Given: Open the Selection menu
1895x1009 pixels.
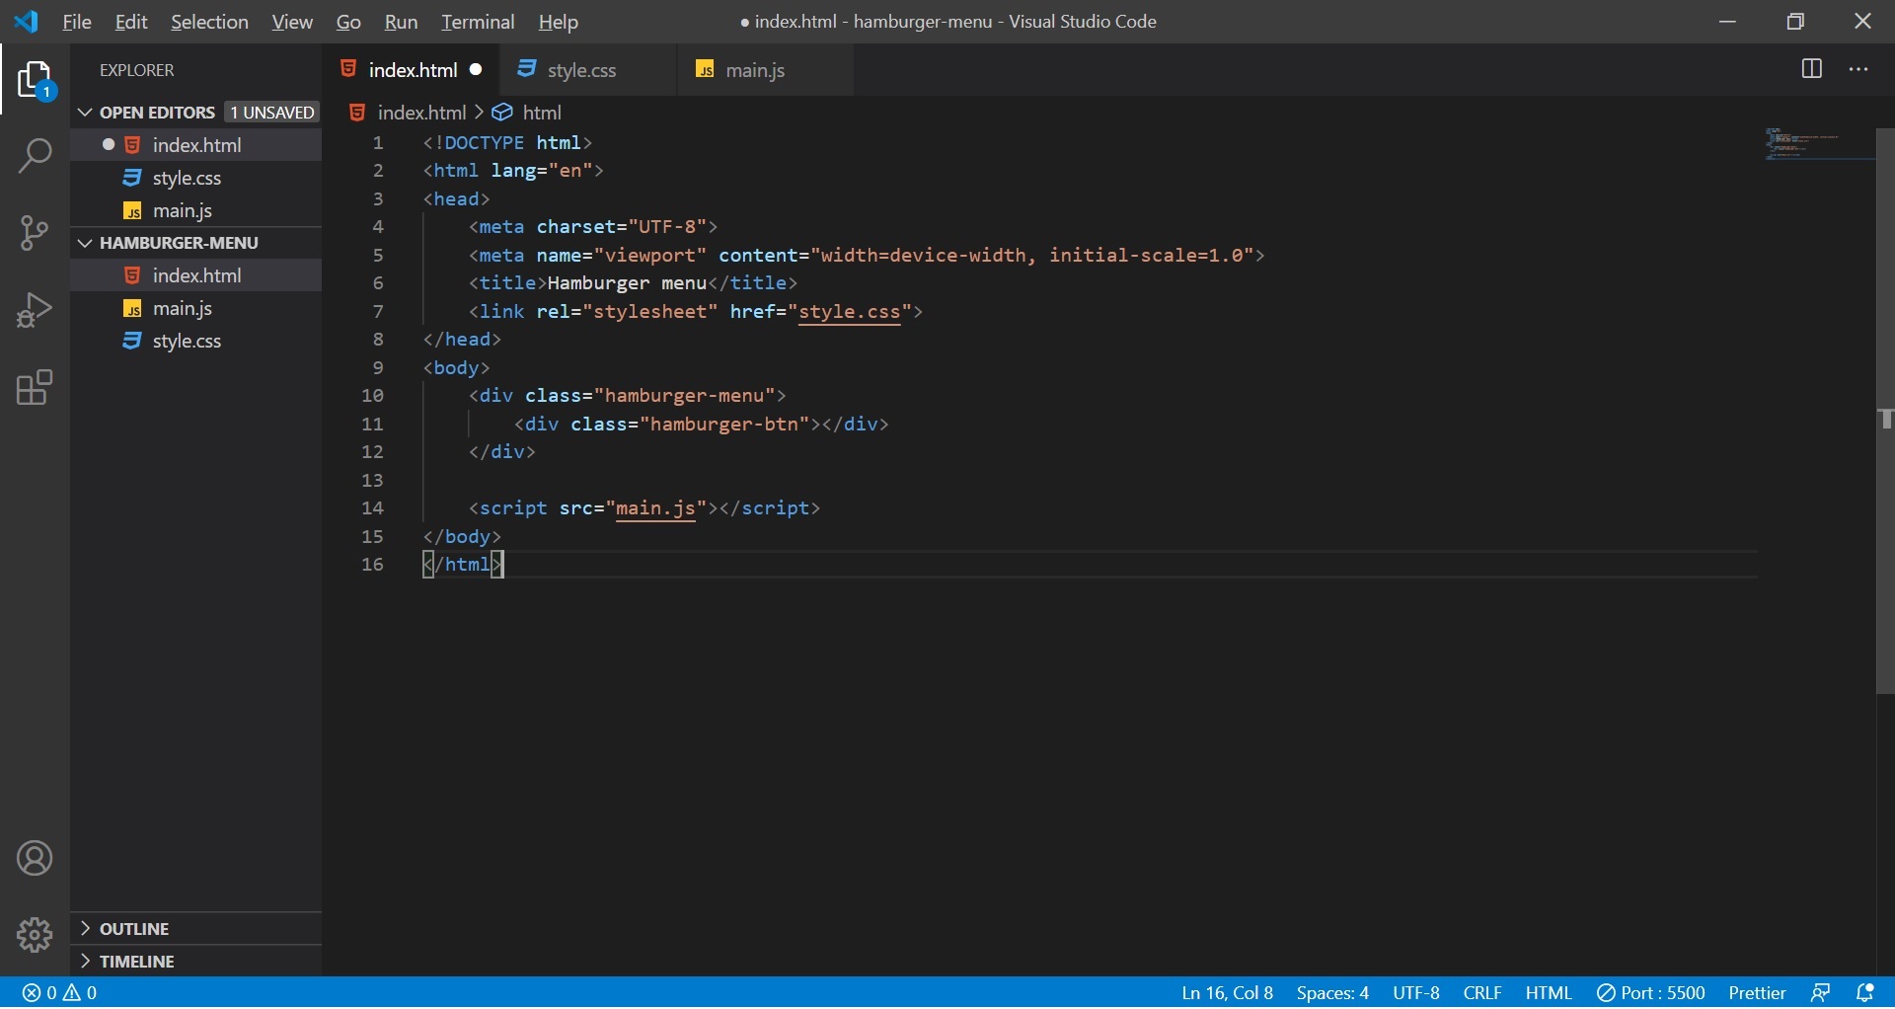Looking at the screenshot, I should point(209,22).
